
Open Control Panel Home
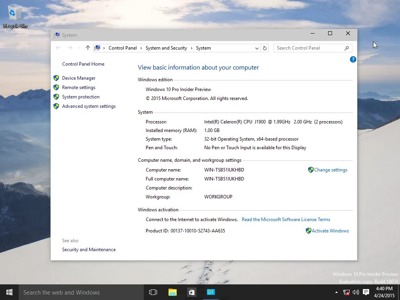(x=83, y=64)
